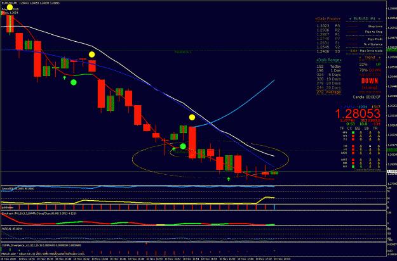Viewport: 397px width, 261px height.
Task: Click the red CC square in the D1 row
Action: click(353, 139)
